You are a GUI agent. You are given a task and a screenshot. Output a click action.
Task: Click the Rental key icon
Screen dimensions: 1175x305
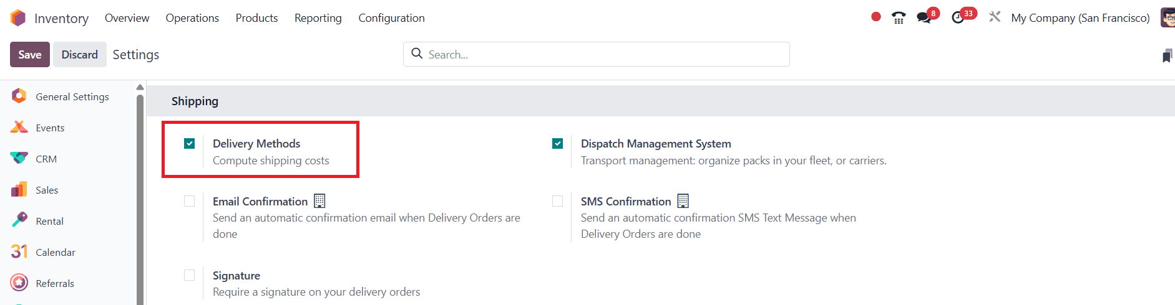[19, 220]
